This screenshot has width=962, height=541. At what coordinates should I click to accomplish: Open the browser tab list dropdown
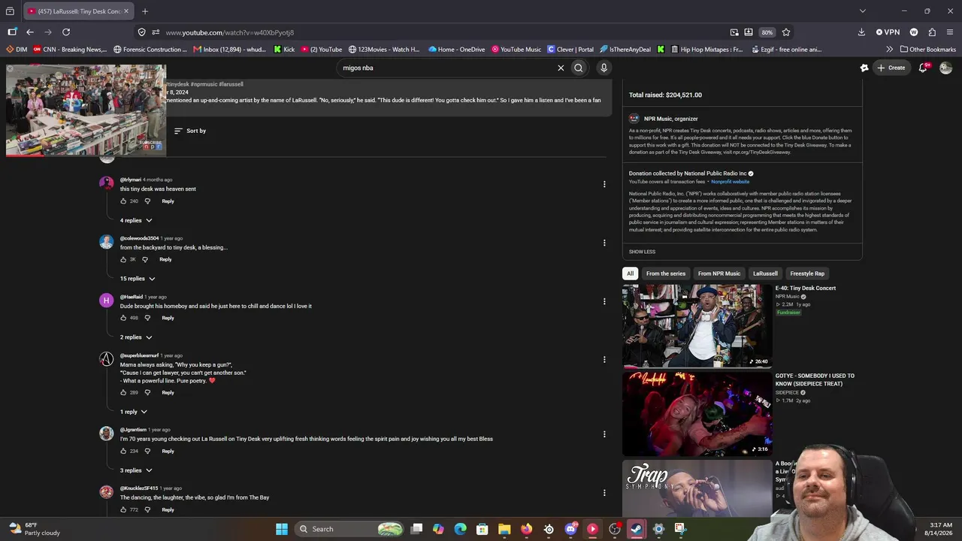point(863,11)
